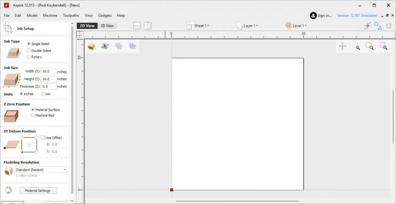Select bottom-right XY datum corner
The height and width of the screenshot is (204, 396).
(x=36, y=152)
